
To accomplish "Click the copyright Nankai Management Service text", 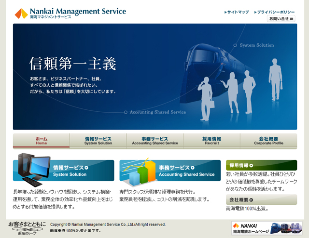I will tap(108, 225).
